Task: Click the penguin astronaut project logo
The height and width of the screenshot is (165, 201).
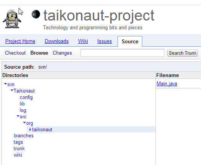Action: coord(12,19)
